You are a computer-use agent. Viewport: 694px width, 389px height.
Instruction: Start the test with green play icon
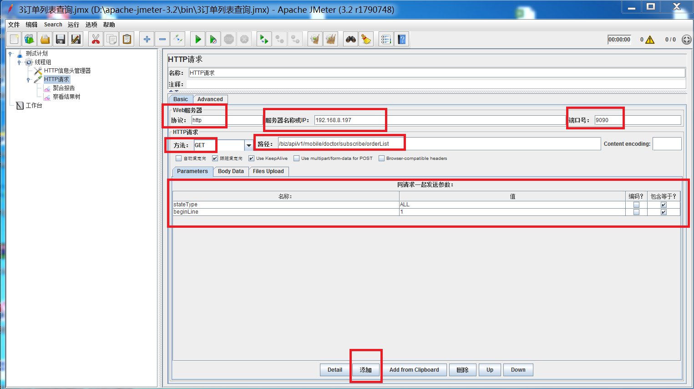tap(198, 40)
